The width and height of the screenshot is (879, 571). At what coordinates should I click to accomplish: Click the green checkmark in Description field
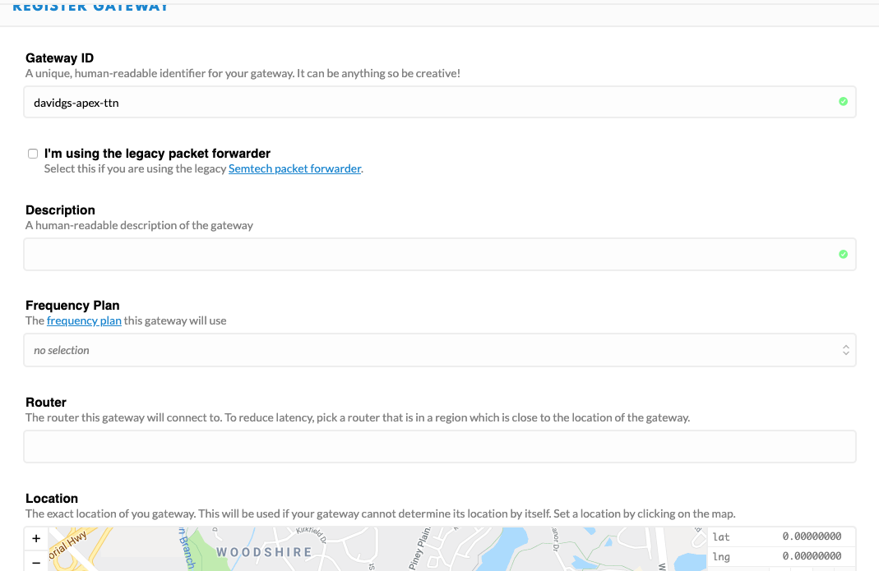click(x=843, y=254)
